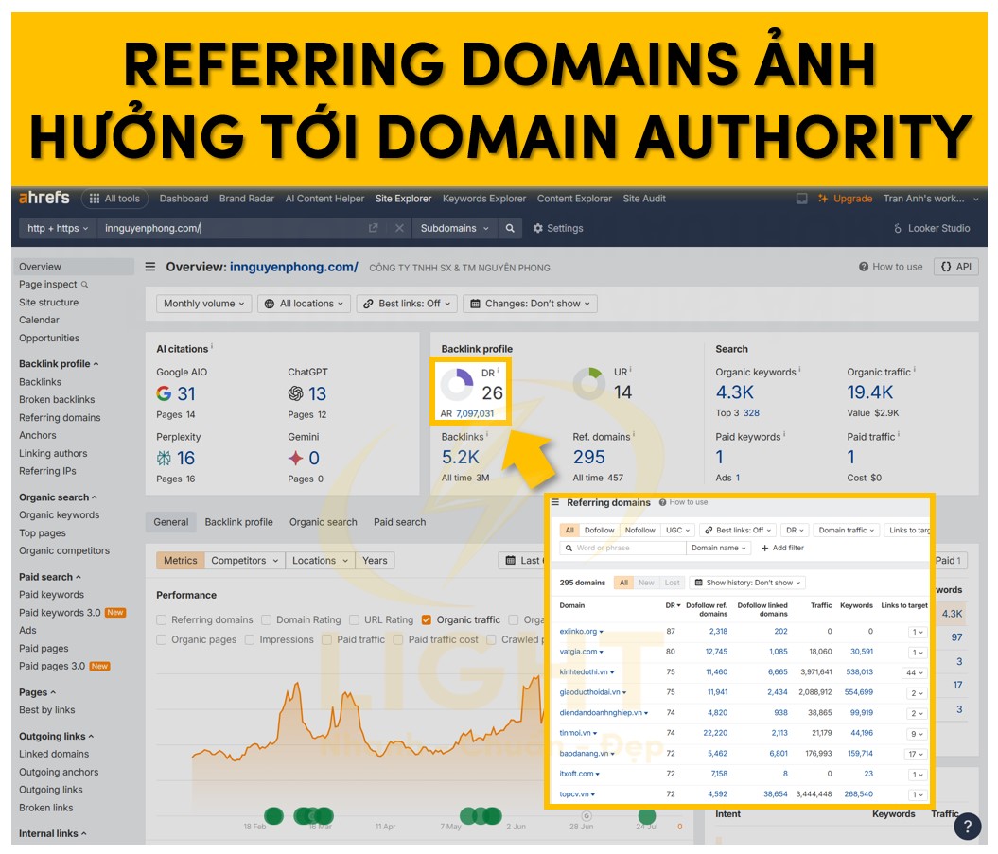Viewport: 998px width, 854px height.
Task: Enable the URL Rating checkbox
Action: (355, 619)
